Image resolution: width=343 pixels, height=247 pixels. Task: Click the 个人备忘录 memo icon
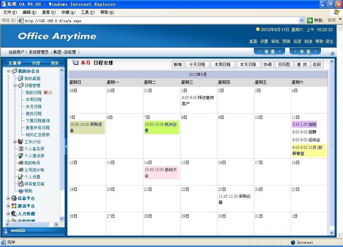coord(21,149)
